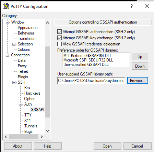Toggle Attempt GSSAPI key exchange checkbox
The image size is (154, 152).
tap(59, 38)
